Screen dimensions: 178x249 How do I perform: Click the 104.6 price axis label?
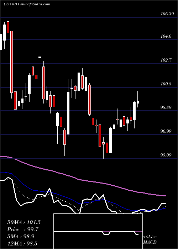click(167, 36)
